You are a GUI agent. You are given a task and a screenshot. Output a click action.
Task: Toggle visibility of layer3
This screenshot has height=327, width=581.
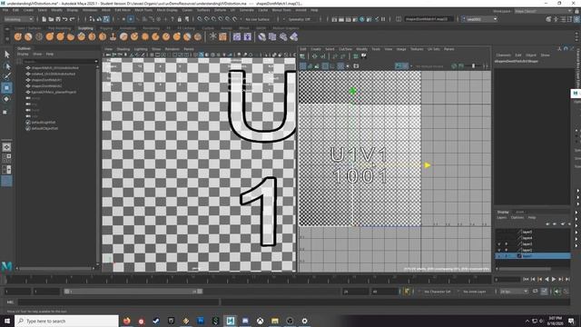pos(499,244)
